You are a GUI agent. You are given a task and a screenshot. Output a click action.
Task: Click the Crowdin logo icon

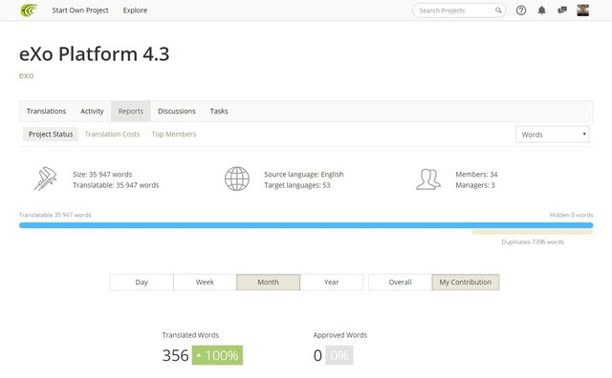[30, 10]
